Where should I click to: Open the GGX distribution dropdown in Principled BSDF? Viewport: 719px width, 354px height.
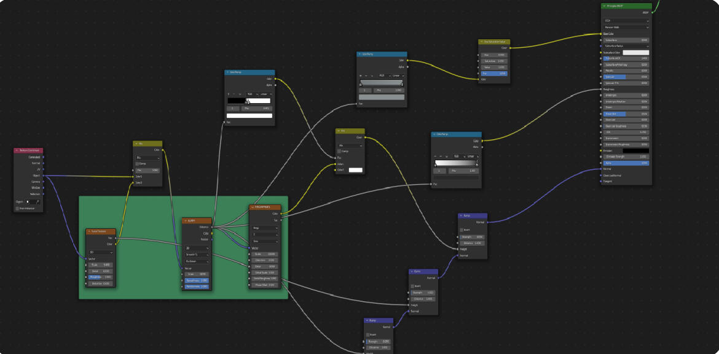pyautogui.click(x=626, y=20)
